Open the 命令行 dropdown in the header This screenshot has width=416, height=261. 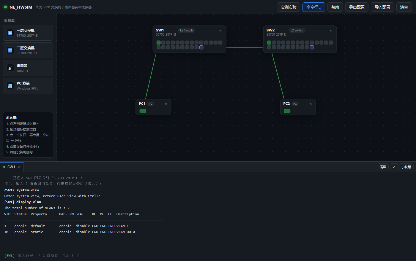click(x=314, y=7)
